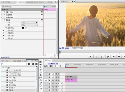Select the Slide tool

pos(41,80)
